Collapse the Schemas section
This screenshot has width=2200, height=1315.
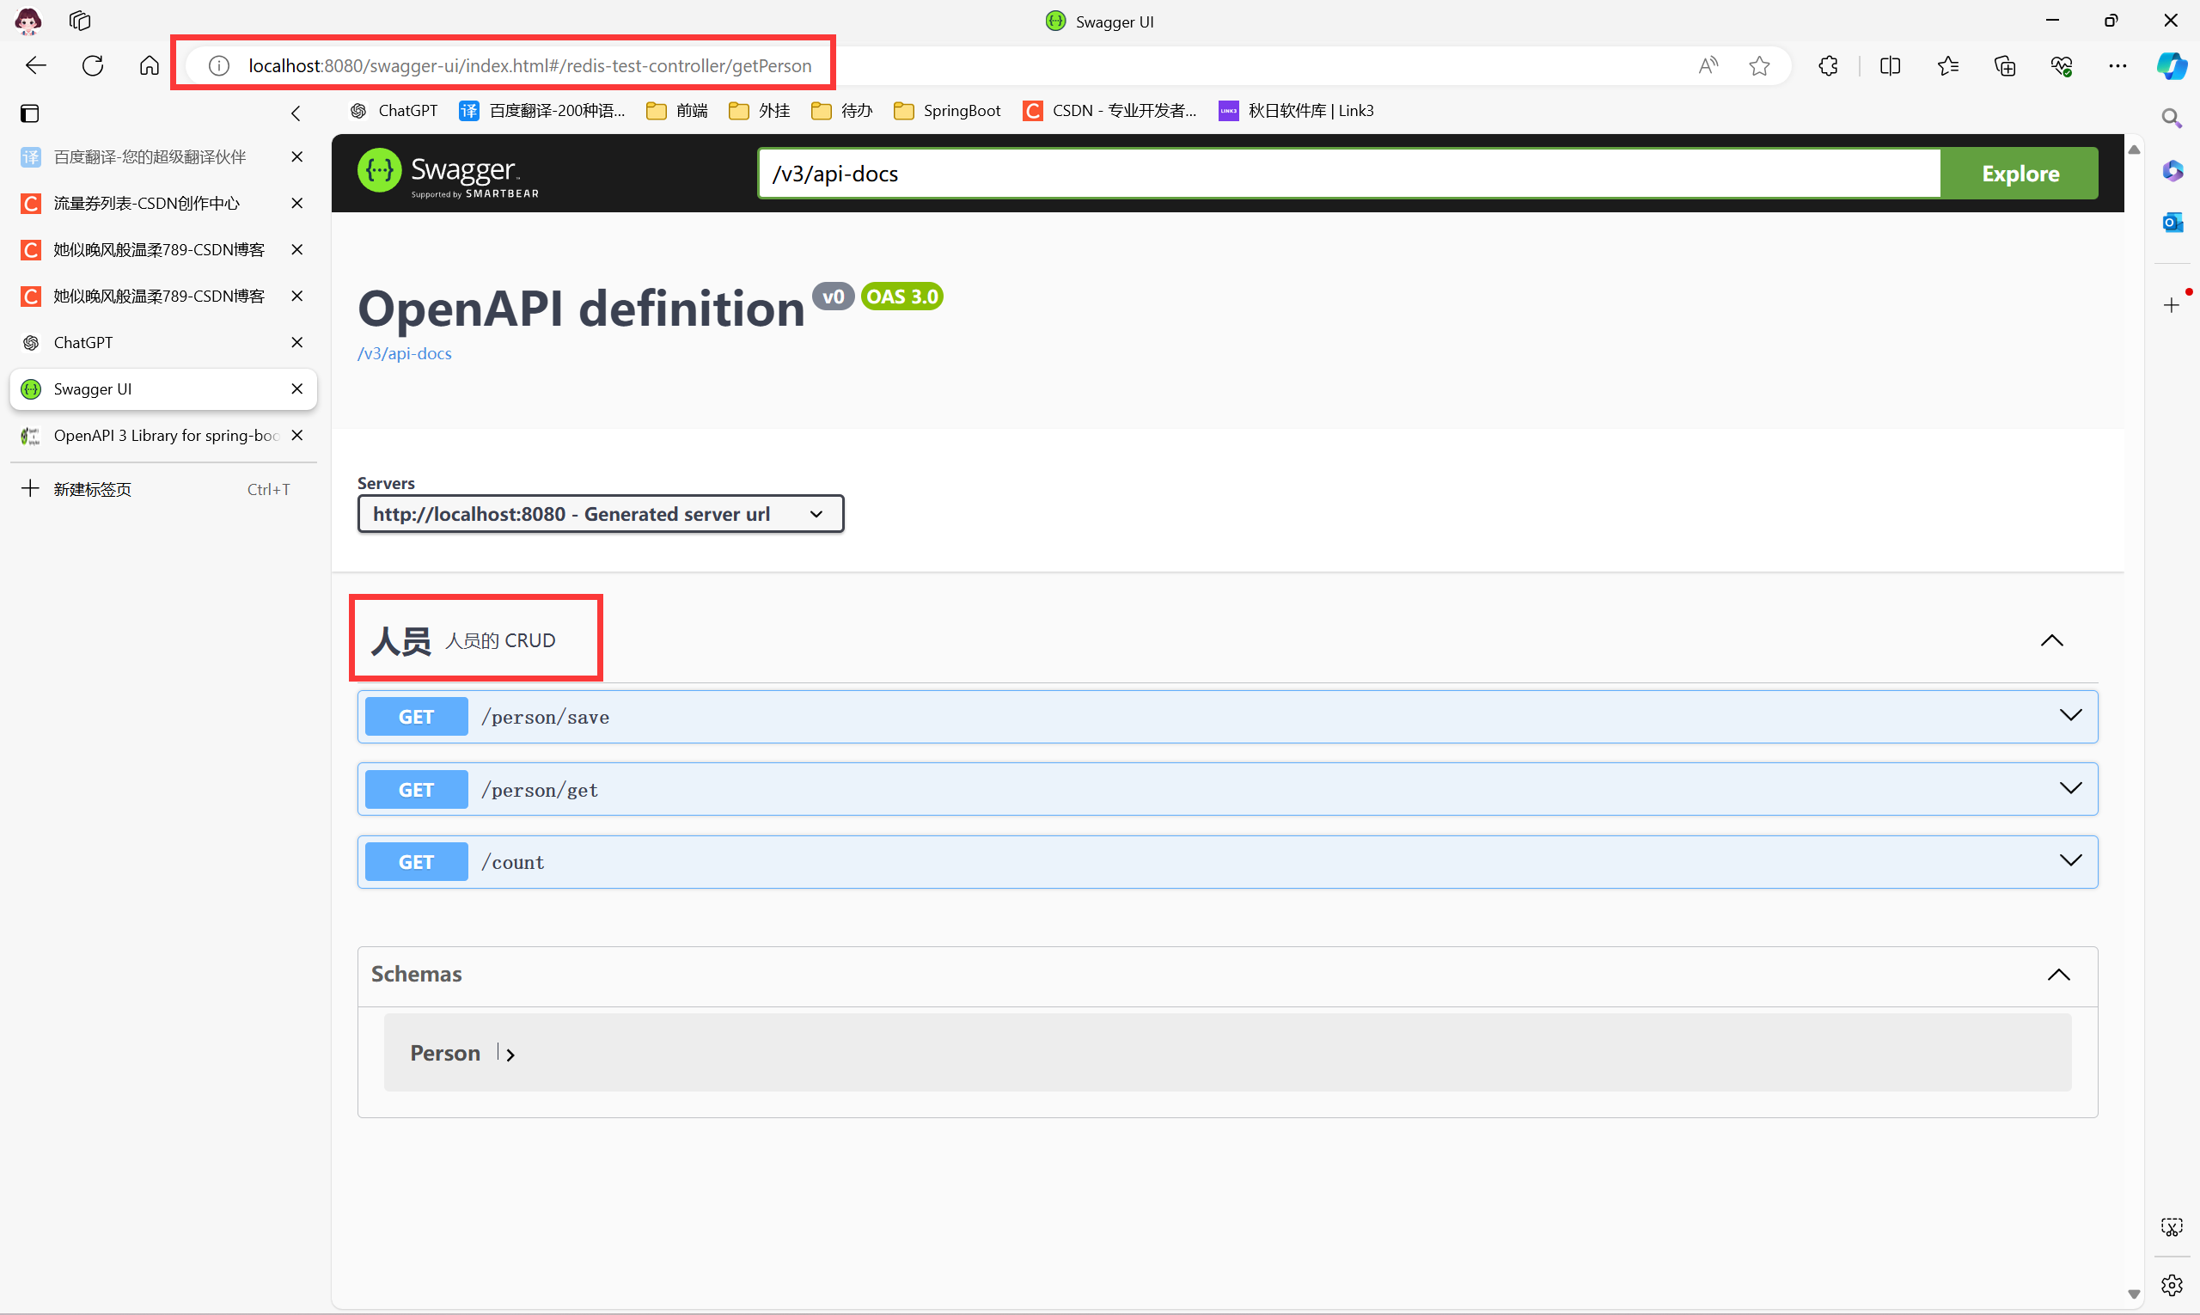[x=2058, y=975]
